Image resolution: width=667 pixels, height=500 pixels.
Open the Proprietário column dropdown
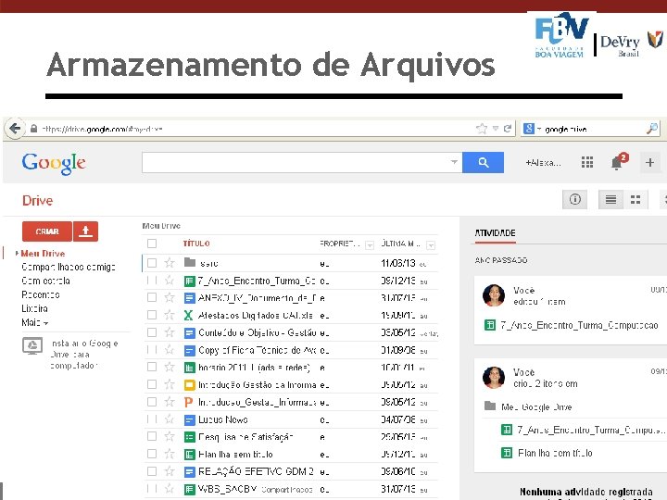coord(370,244)
